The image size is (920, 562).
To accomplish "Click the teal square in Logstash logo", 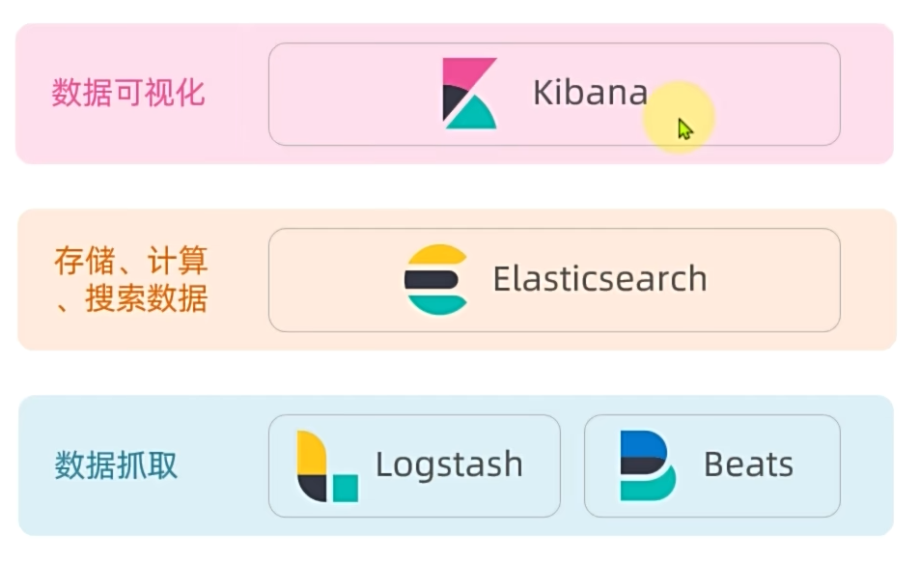I will (x=345, y=488).
